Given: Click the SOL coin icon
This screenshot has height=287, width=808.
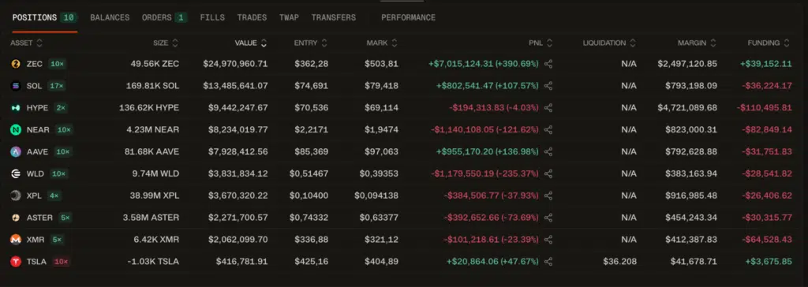Looking at the screenshot, I should click(x=16, y=86).
